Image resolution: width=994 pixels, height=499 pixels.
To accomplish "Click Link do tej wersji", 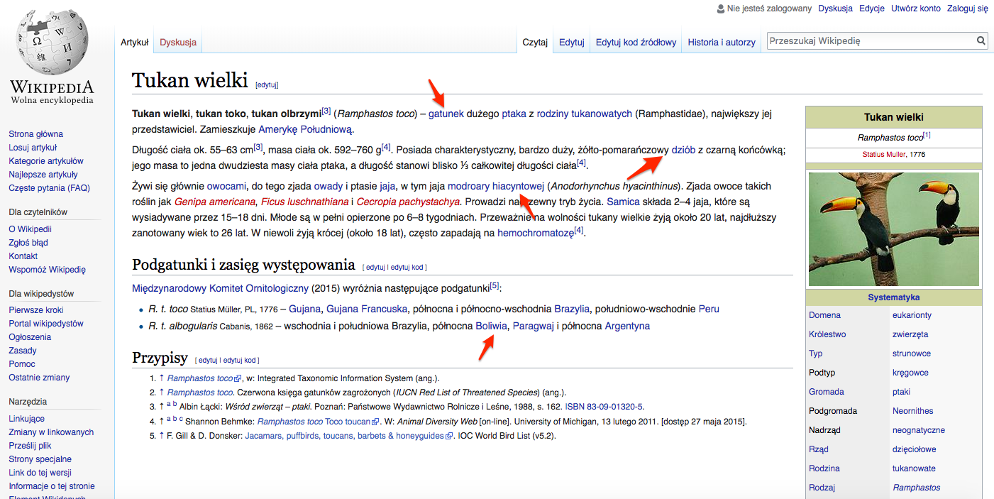I will (40, 473).
